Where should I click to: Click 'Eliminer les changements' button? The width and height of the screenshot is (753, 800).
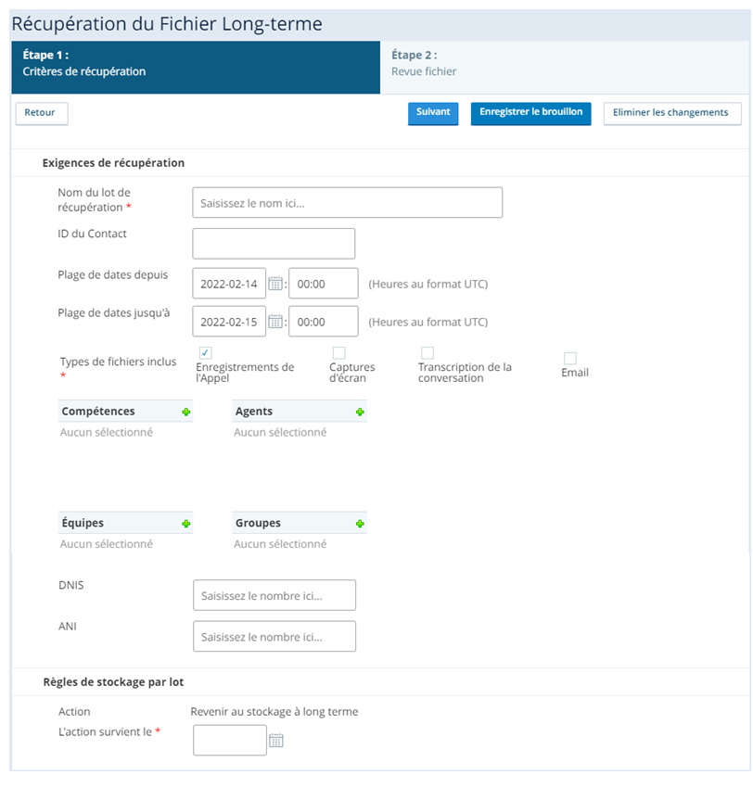click(672, 113)
